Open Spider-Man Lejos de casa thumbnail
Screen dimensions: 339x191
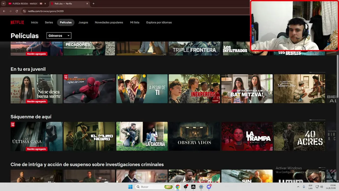click(x=89, y=89)
